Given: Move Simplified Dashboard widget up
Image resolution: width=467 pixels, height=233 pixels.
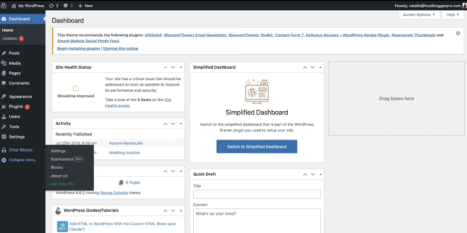Looking at the screenshot, I should 305,68.
